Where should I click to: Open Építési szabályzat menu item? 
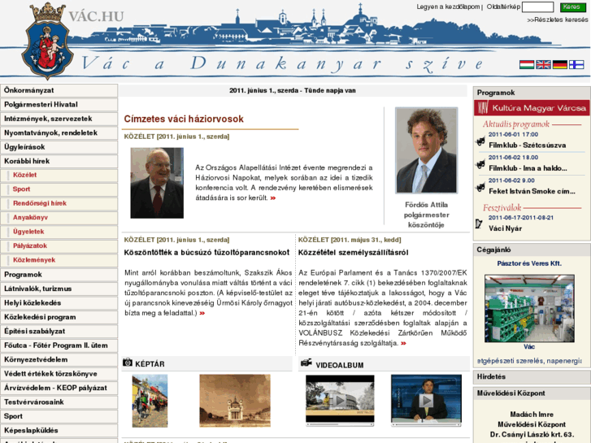point(59,332)
